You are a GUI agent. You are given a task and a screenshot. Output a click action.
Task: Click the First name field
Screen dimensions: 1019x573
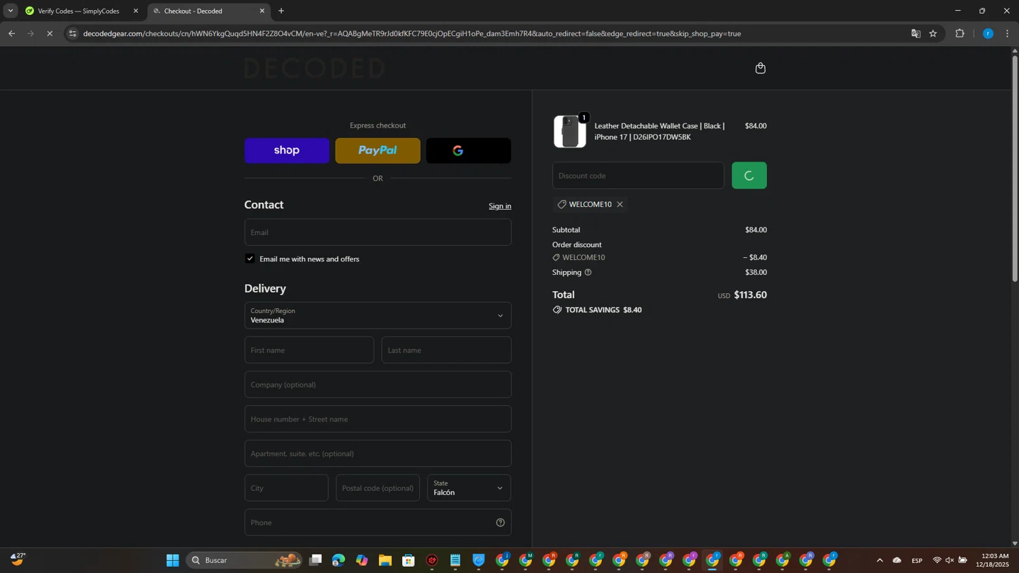tap(309, 350)
